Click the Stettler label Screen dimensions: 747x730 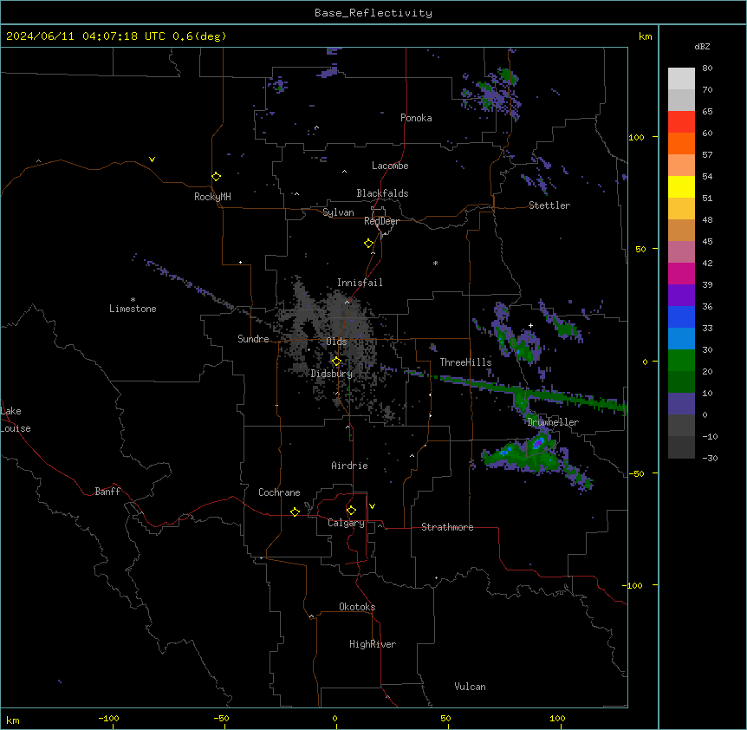[549, 205]
